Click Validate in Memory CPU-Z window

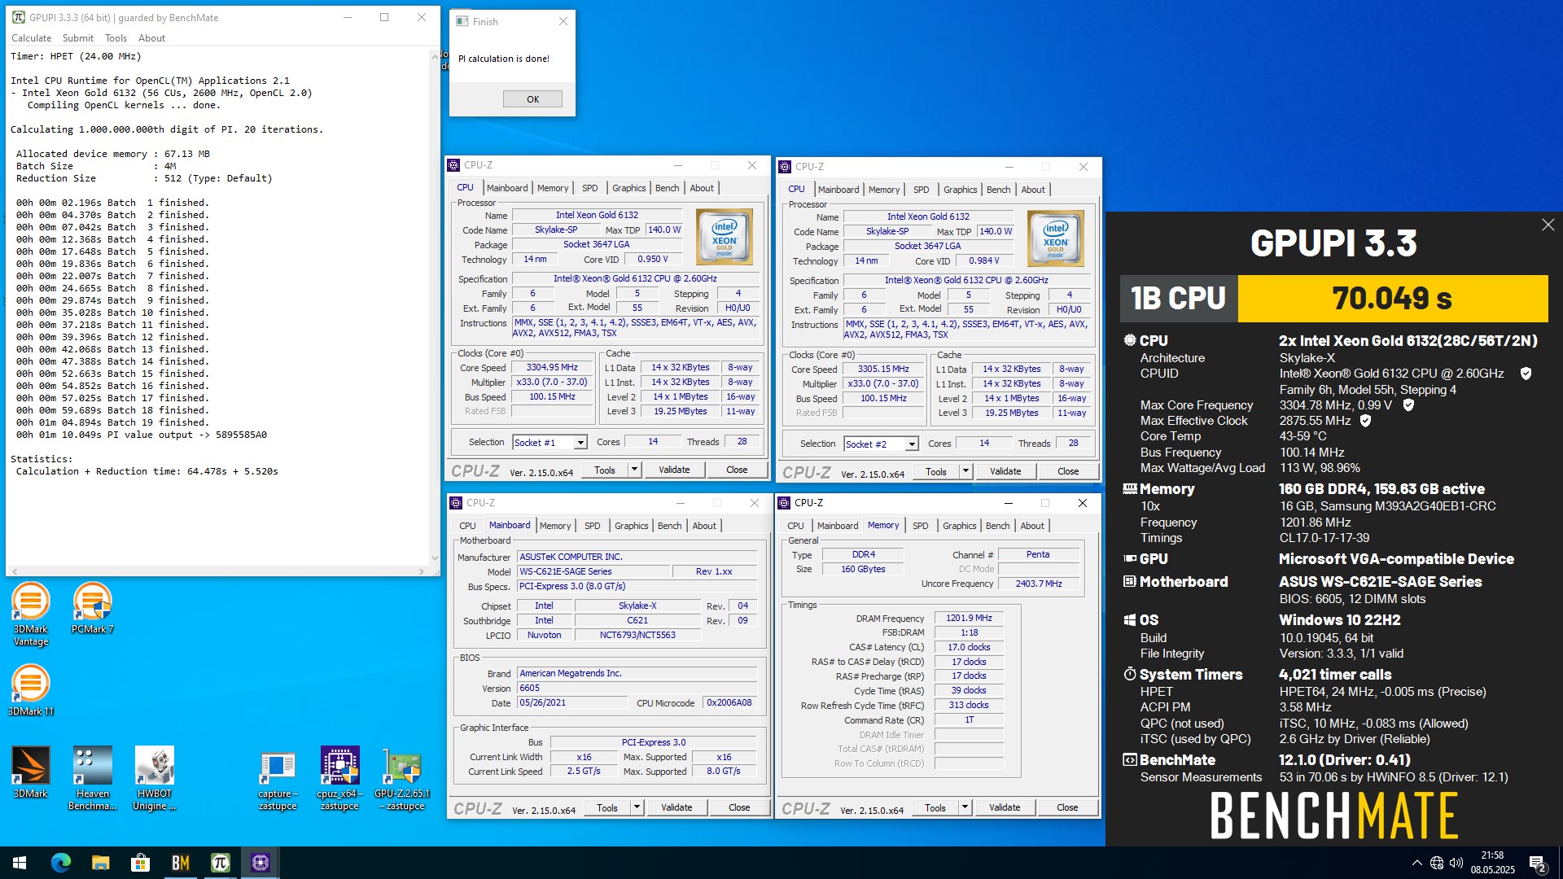1005,807
